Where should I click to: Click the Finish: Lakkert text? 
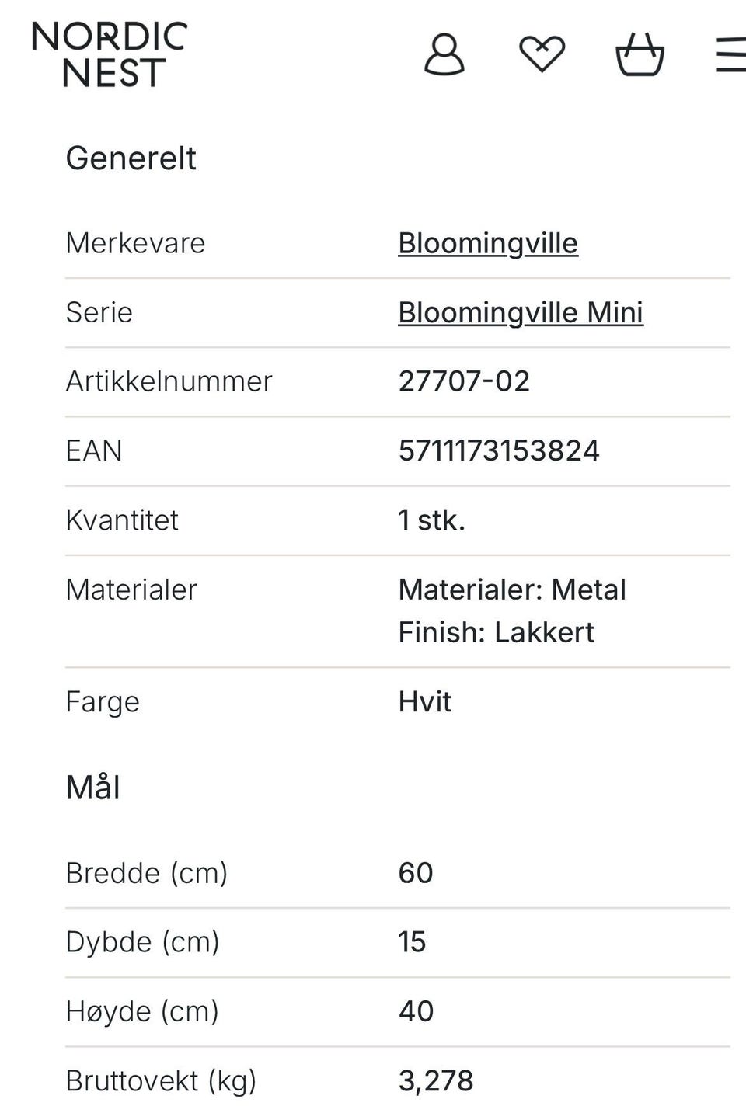pos(496,632)
